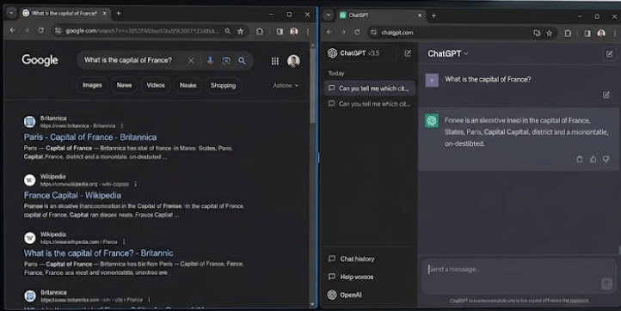Open the Google apps grid
This screenshot has width=621, height=311.
275,61
